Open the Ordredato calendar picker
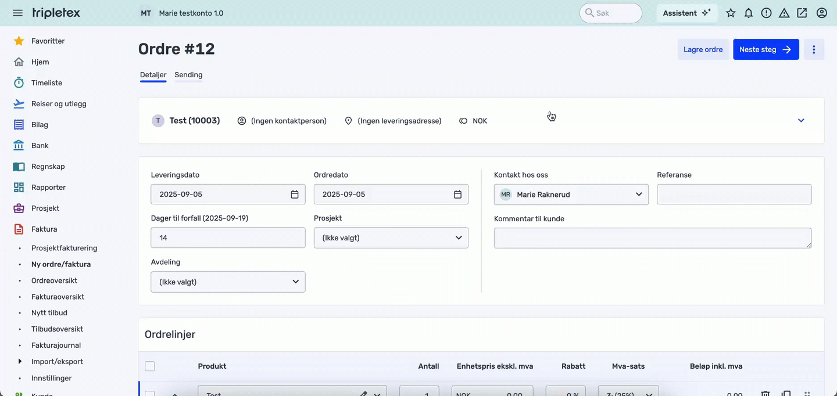Image resolution: width=837 pixels, height=396 pixels. (x=457, y=195)
